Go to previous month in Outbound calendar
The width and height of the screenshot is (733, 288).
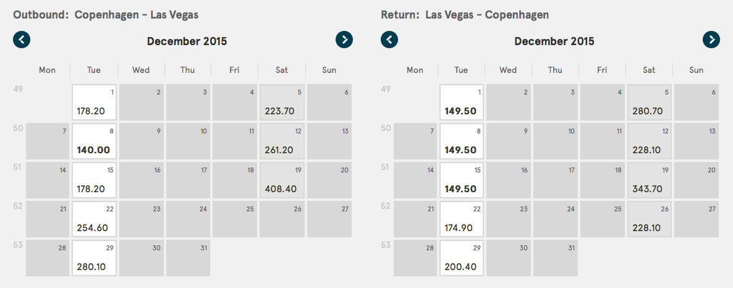coord(22,40)
